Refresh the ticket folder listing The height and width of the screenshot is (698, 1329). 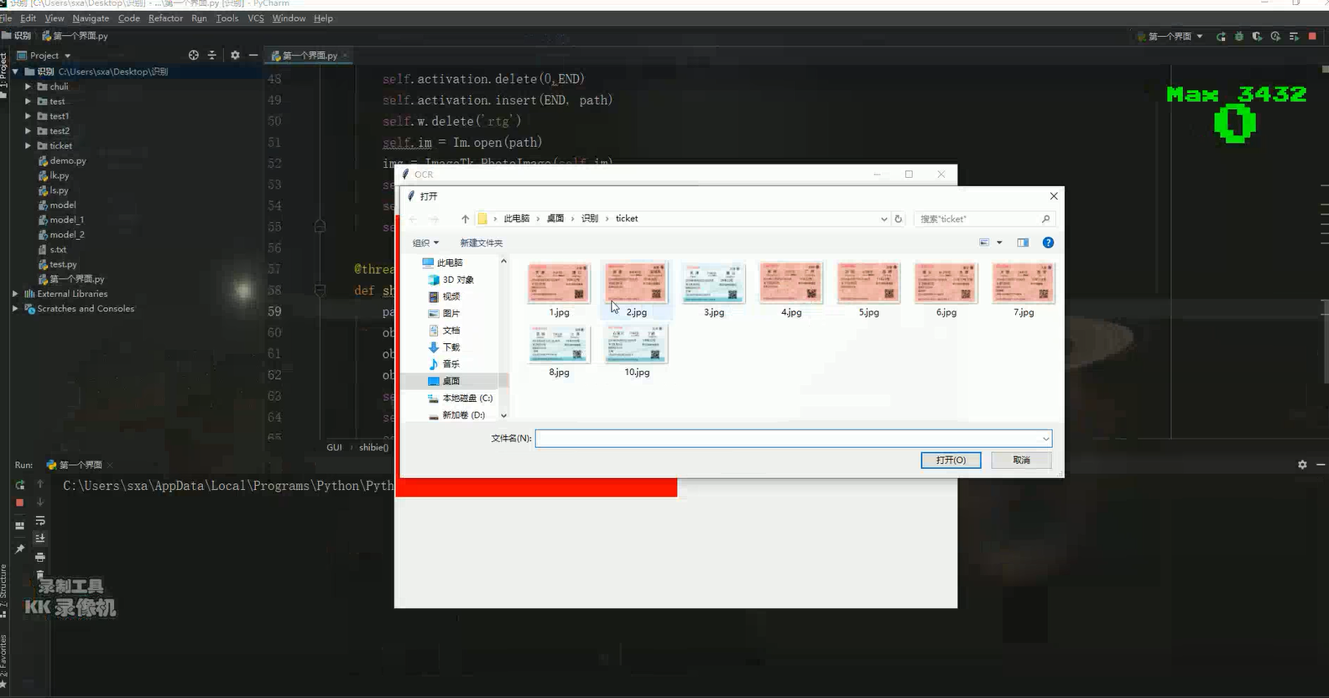898,219
